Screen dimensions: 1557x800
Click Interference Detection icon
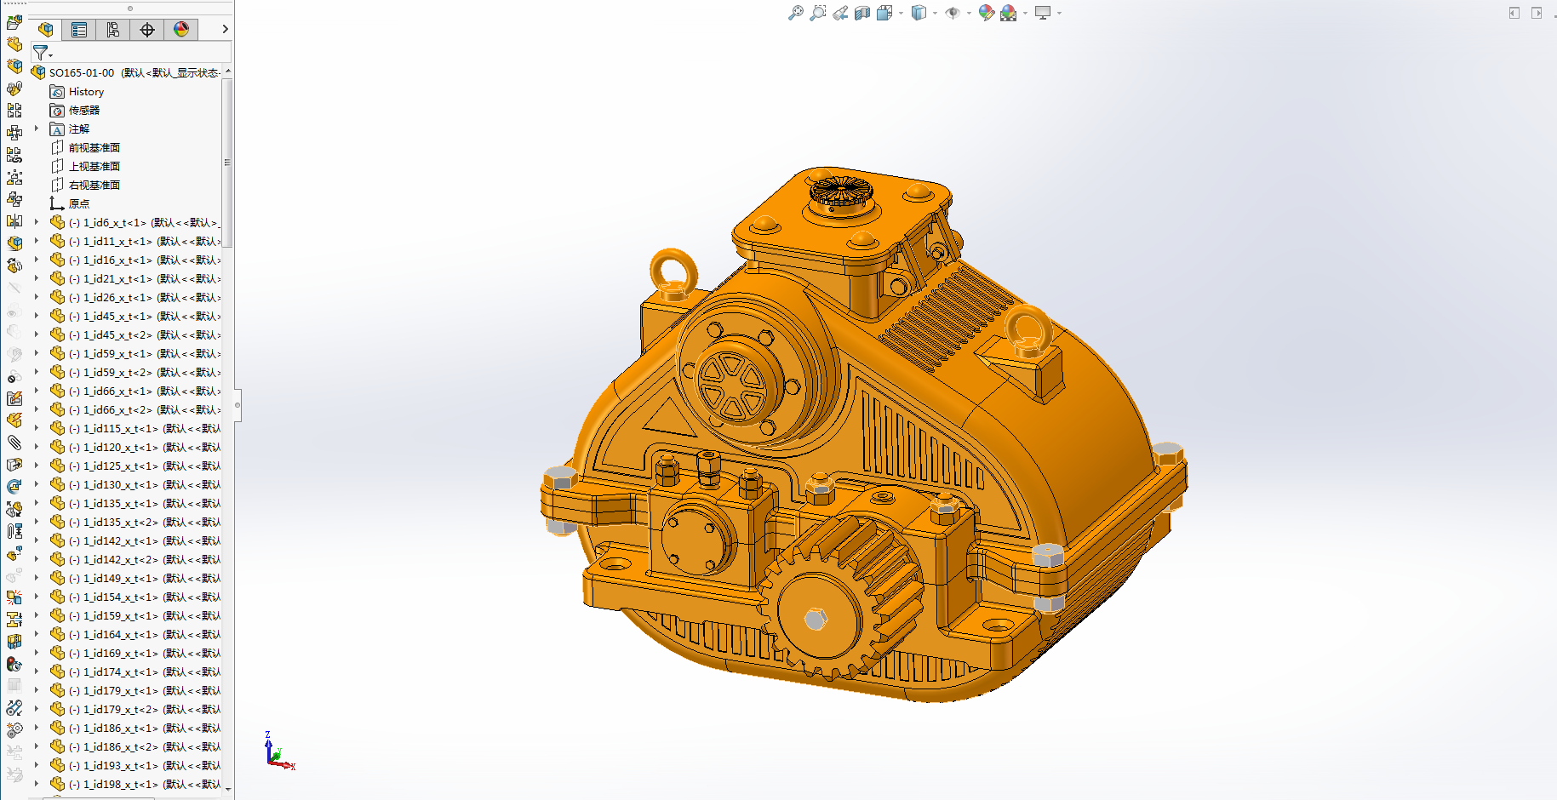click(14, 597)
